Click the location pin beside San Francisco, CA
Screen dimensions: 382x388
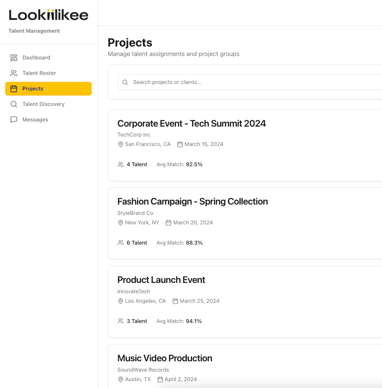(121, 144)
